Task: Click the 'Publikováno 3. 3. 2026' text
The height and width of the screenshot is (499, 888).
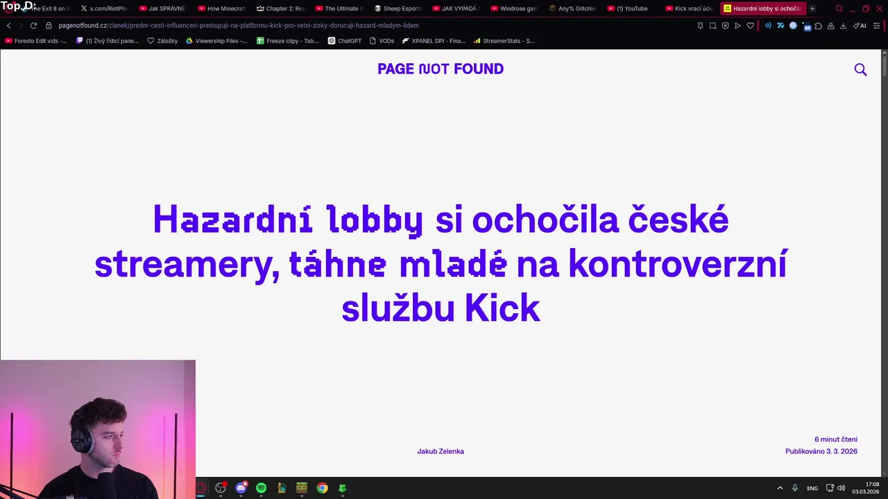Action: pyautogui.click(x=821, y=451)
